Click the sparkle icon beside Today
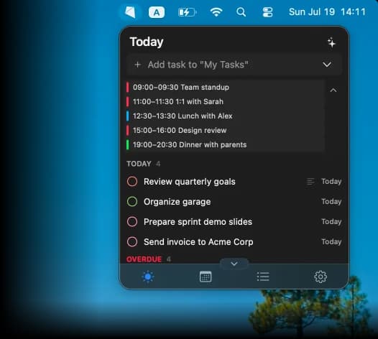Image resolution: width=378 pixels, height=339 pixels. pos(331,42)
